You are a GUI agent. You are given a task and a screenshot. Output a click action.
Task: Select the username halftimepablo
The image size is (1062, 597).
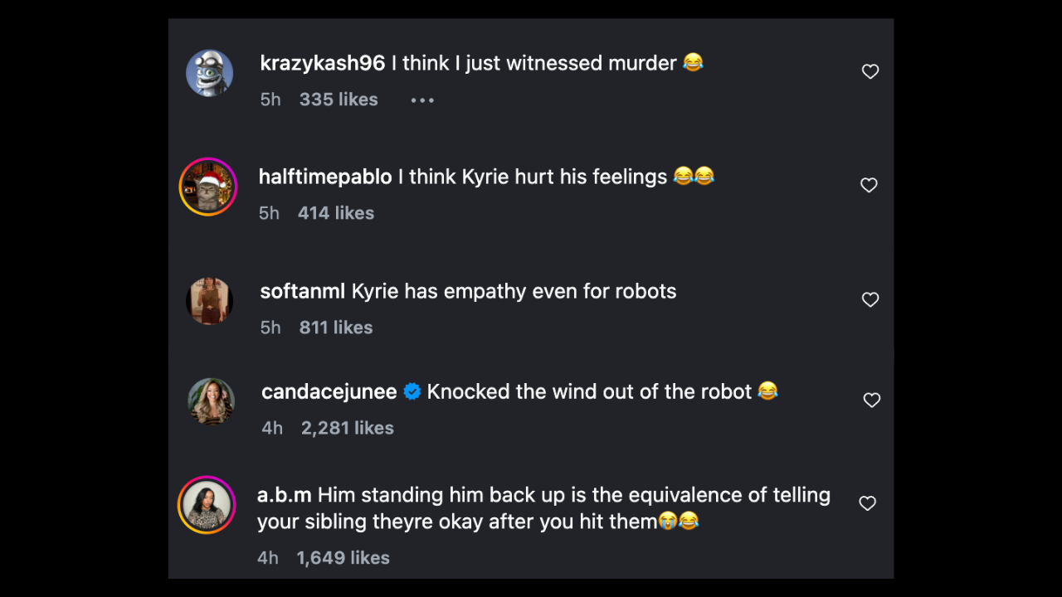[x=324, y=176]
